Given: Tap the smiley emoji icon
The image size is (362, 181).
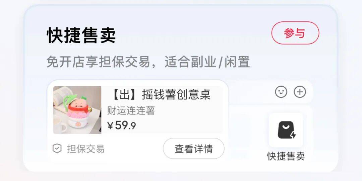Looking at the screenshot, I should 281,92.
